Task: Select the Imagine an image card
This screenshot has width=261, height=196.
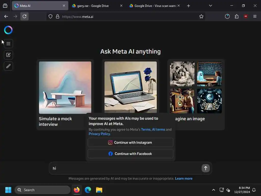Action: click(x=196, y=95)
